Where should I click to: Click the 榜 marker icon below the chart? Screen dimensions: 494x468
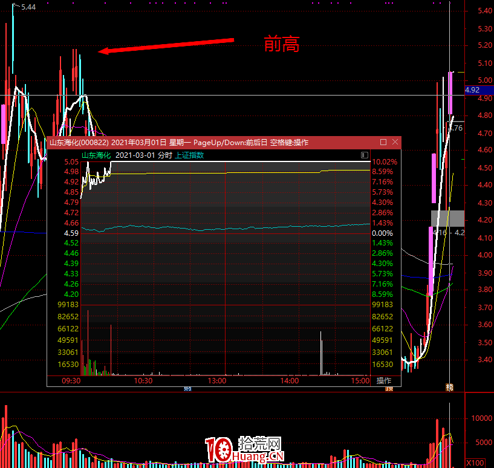pos(449,387)
